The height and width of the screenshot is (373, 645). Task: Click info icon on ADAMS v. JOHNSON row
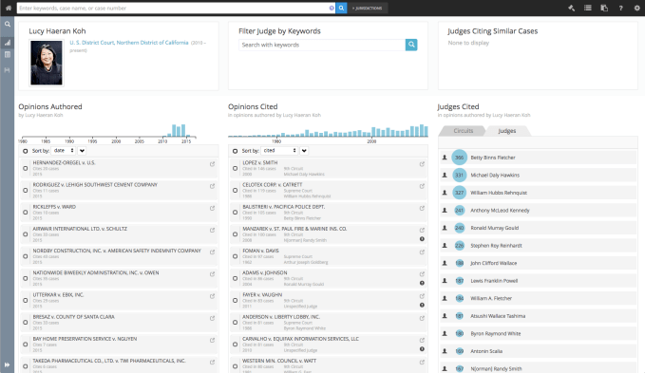coord(422,283)
